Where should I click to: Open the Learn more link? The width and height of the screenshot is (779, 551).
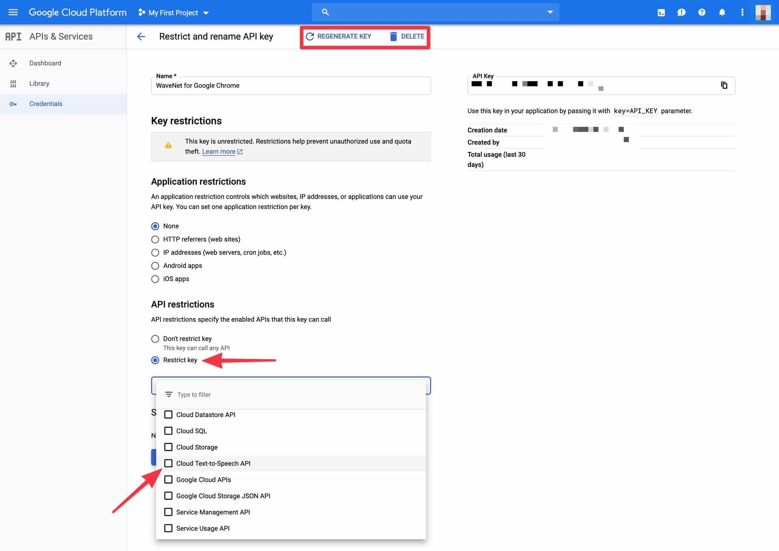point(219,152)
